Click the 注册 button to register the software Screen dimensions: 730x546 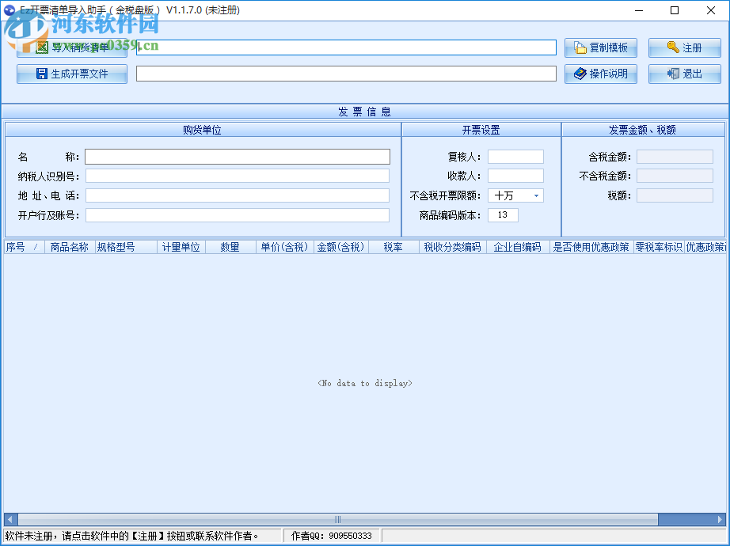[684, 47]
